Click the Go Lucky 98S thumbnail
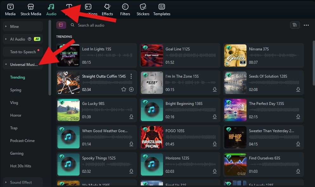 [69, 110]
